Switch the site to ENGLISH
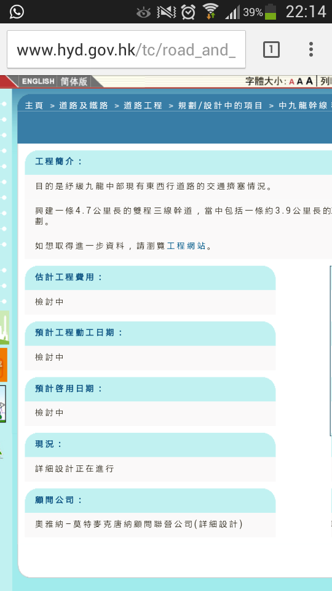The image size is (332, 591). point(38,81)
